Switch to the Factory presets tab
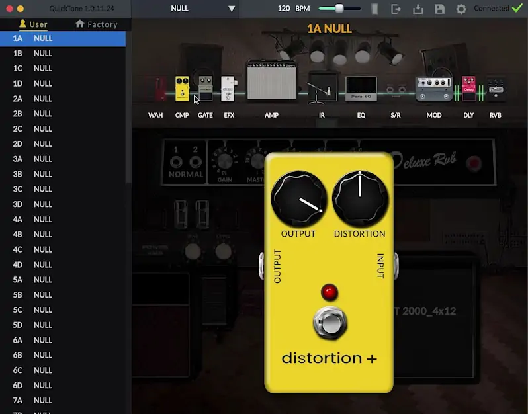This screenshot has height=414, width=528. click(97, 24)
